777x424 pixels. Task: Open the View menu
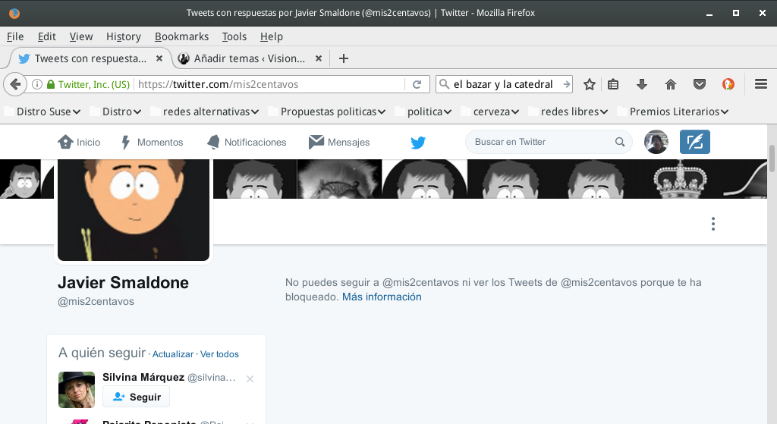click(80, 36)
